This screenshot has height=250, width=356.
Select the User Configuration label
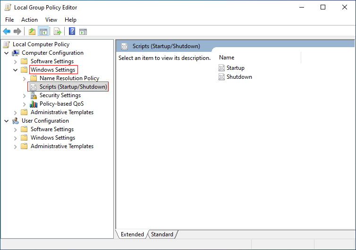pyautogui.click(x=45, y=121)
